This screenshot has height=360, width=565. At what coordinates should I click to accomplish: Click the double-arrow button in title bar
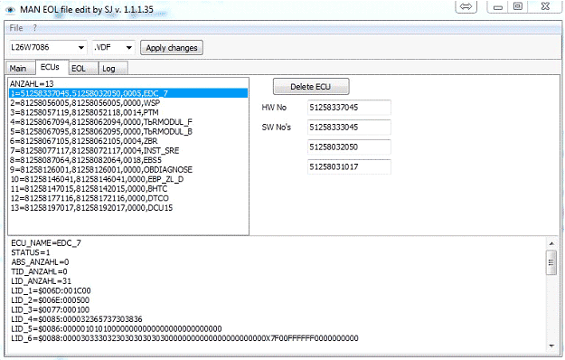pyautogui.click(x=466, y=6)
